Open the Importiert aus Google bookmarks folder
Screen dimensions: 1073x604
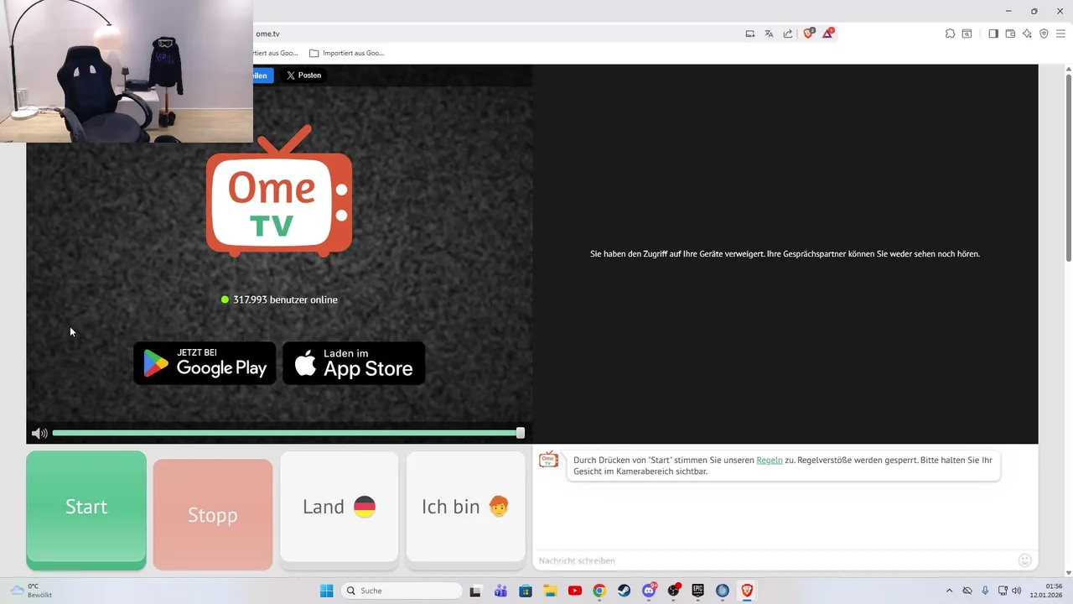(346, 53)
